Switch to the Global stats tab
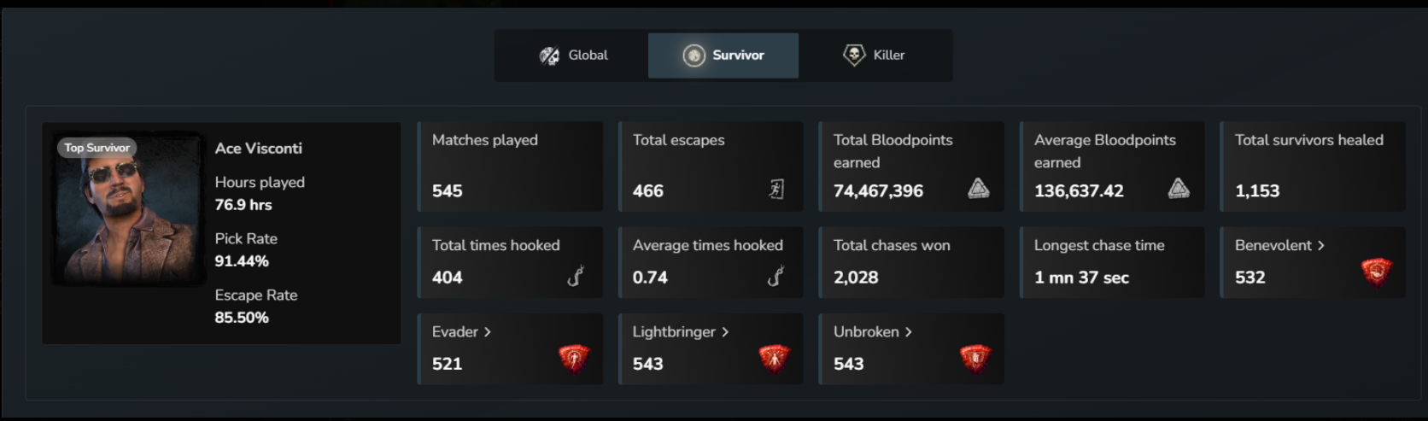Screen dimensions: 1428x421 572,56
